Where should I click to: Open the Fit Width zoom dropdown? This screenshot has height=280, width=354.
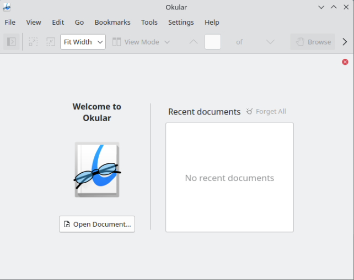(x=83, y=42)
